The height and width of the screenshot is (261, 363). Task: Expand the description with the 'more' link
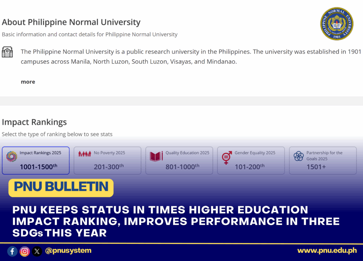[x=28, y=82]
